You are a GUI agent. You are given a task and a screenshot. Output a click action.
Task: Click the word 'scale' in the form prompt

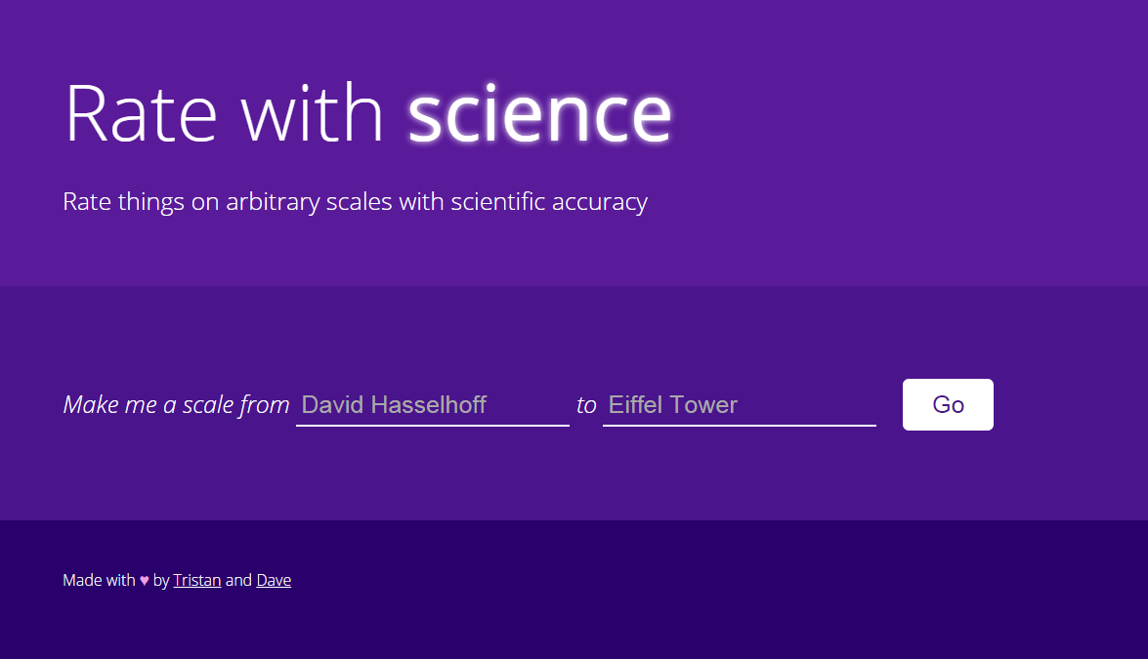point(207,404)
